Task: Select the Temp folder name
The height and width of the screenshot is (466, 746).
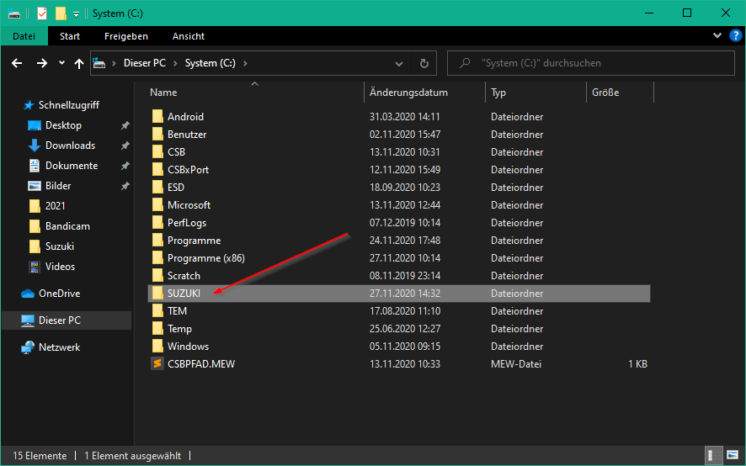Action: [x=179, y=329]
